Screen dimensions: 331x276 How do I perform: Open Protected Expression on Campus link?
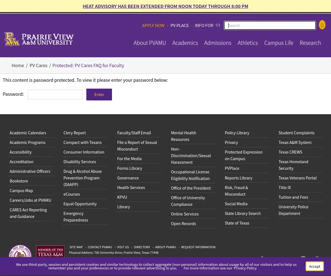[x=244, y=155]
